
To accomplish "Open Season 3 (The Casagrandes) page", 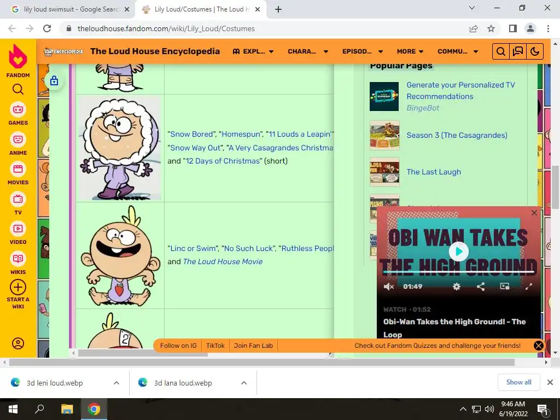I will pos(457,136).
